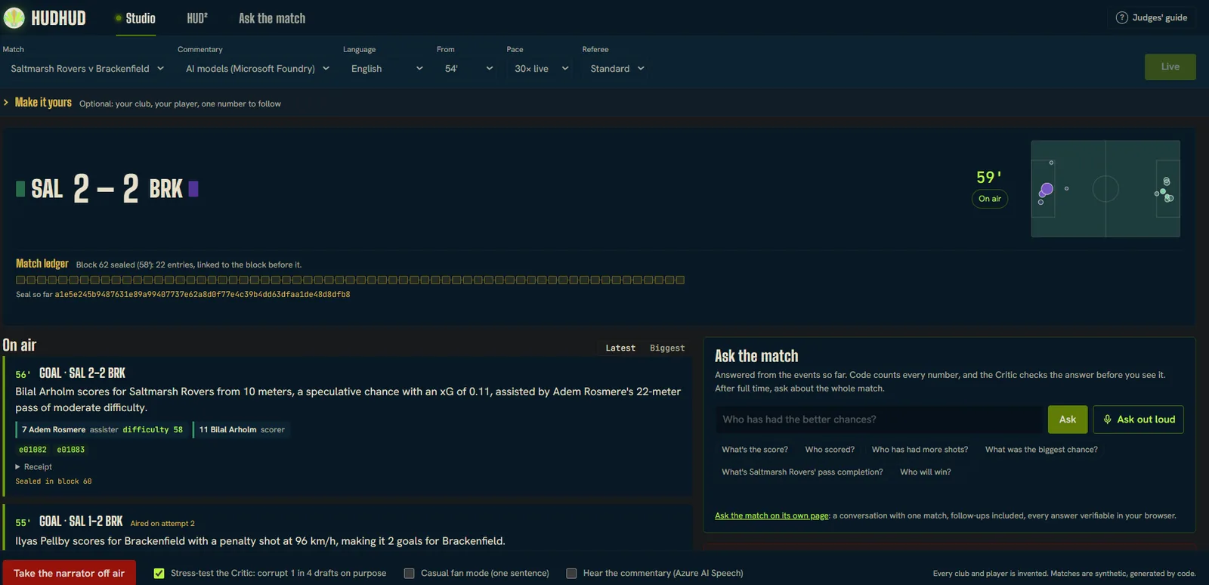Viewport: 1209px width, 585px height.
Task: Choose the Who will win? suggestion
Action: [x=925, y=472]
